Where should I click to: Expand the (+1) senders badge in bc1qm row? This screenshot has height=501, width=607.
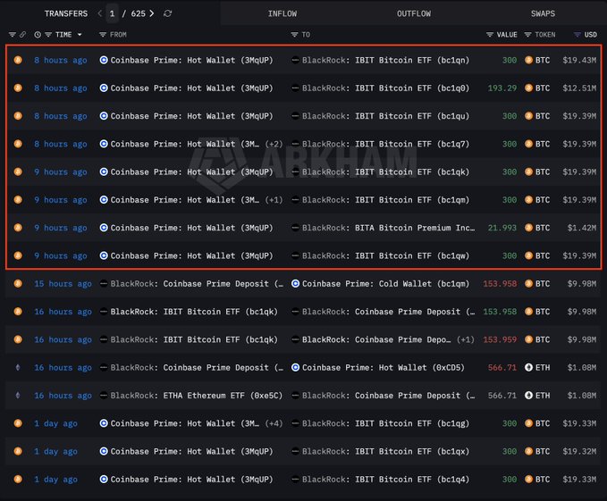[274, 200]
